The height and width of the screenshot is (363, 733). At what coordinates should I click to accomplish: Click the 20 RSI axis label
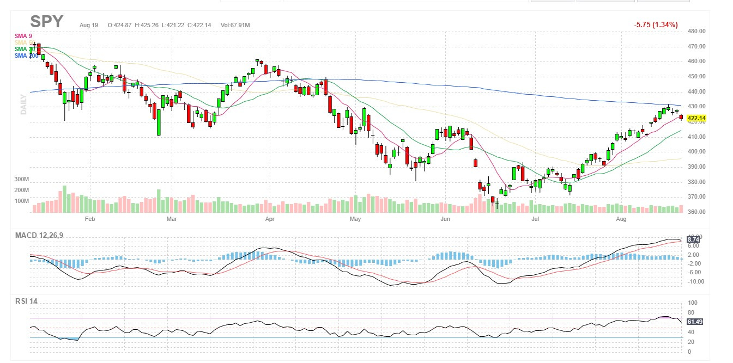click(692, 342)
